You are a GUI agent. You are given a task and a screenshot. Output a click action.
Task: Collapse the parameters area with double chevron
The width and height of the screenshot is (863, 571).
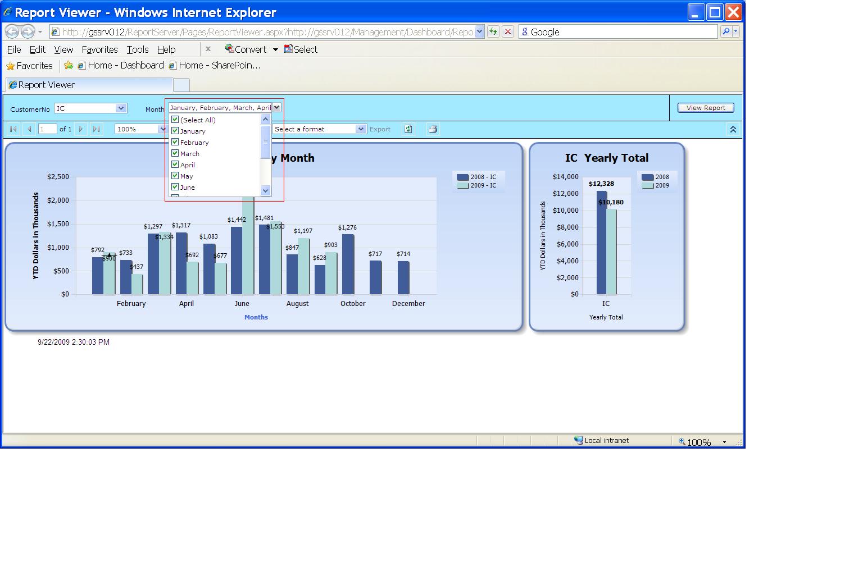click(733, 129)
